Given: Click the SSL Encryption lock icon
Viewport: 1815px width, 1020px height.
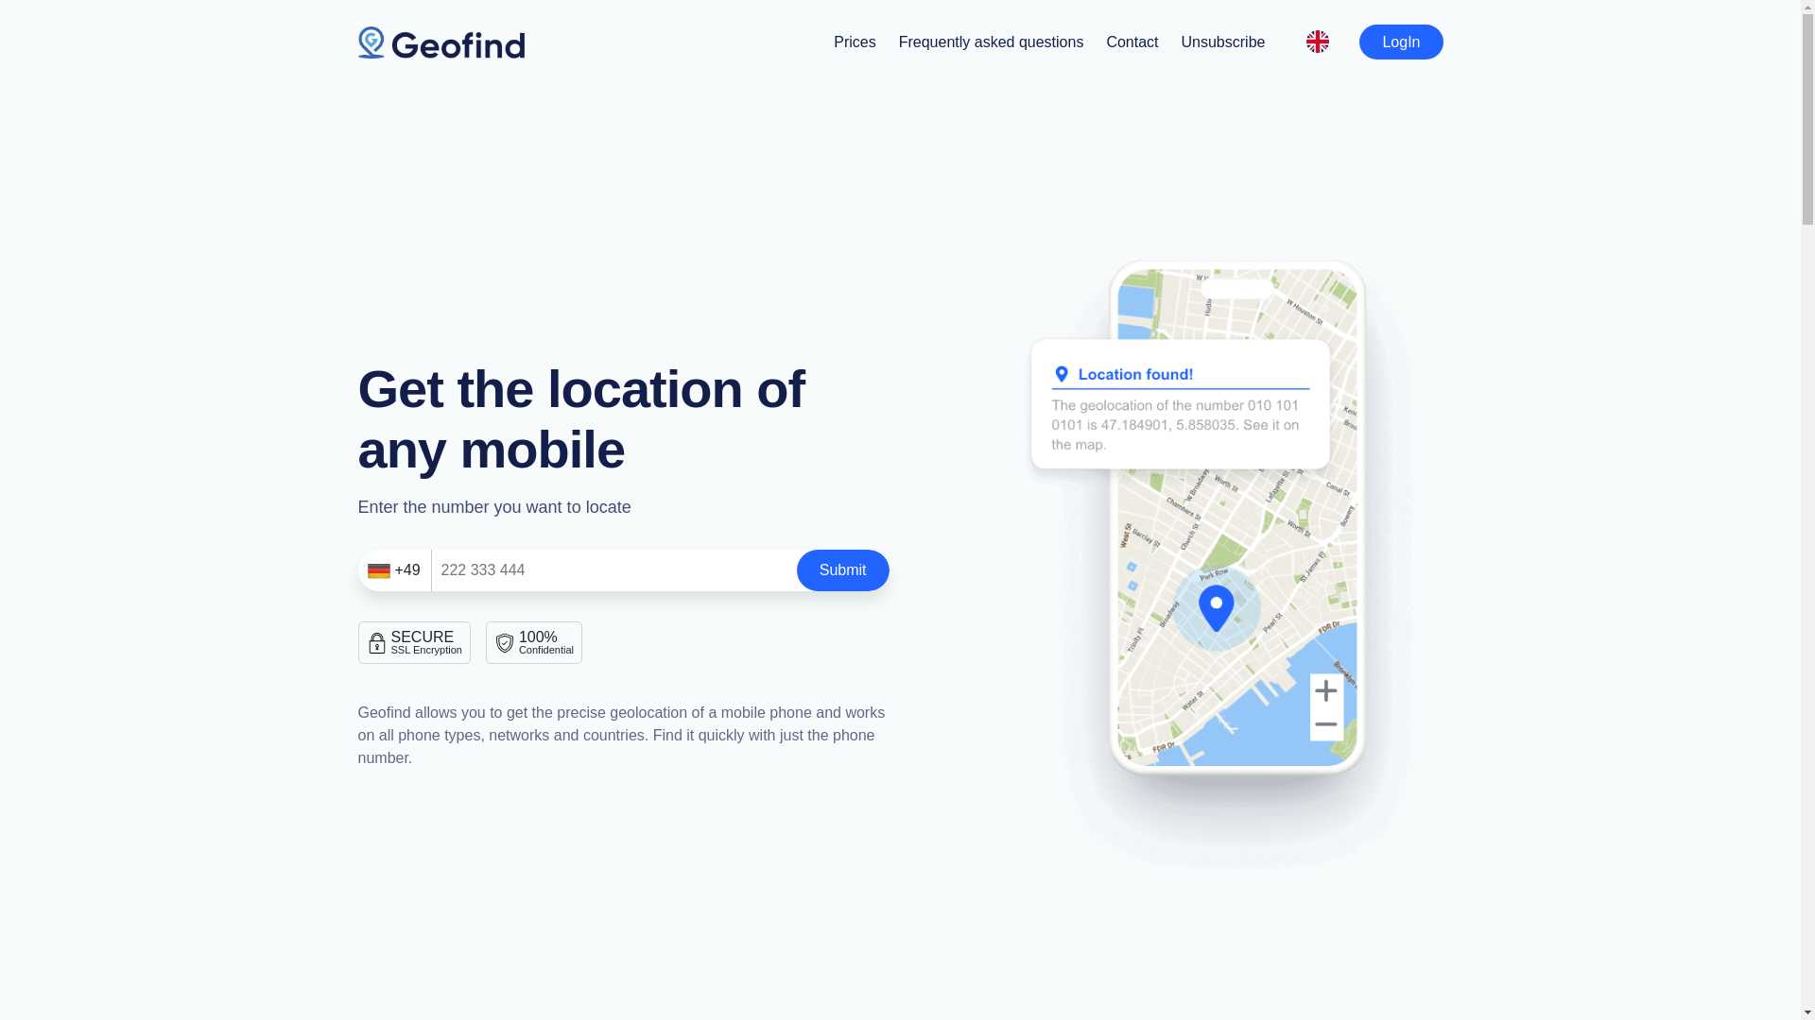Looking at the screenshot, I should (376, 642).
